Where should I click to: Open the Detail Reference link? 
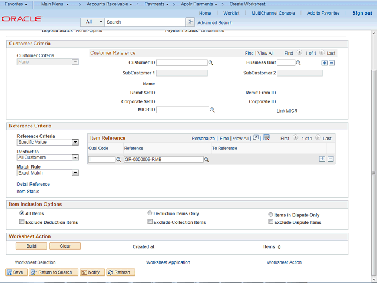pos(33,184)
